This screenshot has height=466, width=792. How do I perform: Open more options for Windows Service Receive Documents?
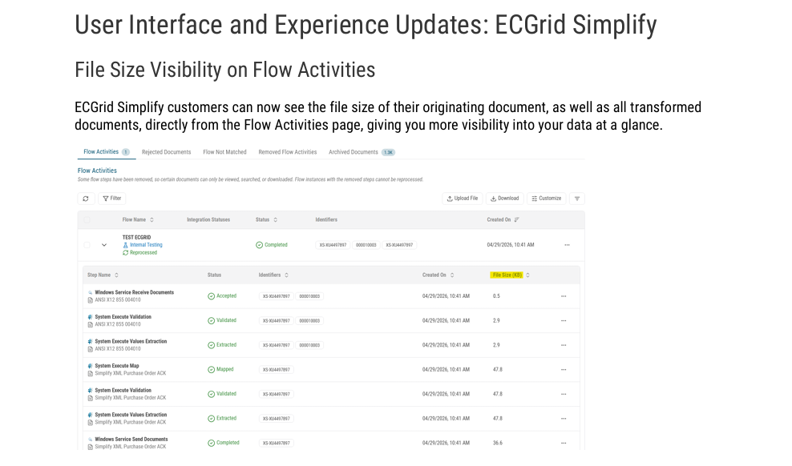click(x=564, y=296)
